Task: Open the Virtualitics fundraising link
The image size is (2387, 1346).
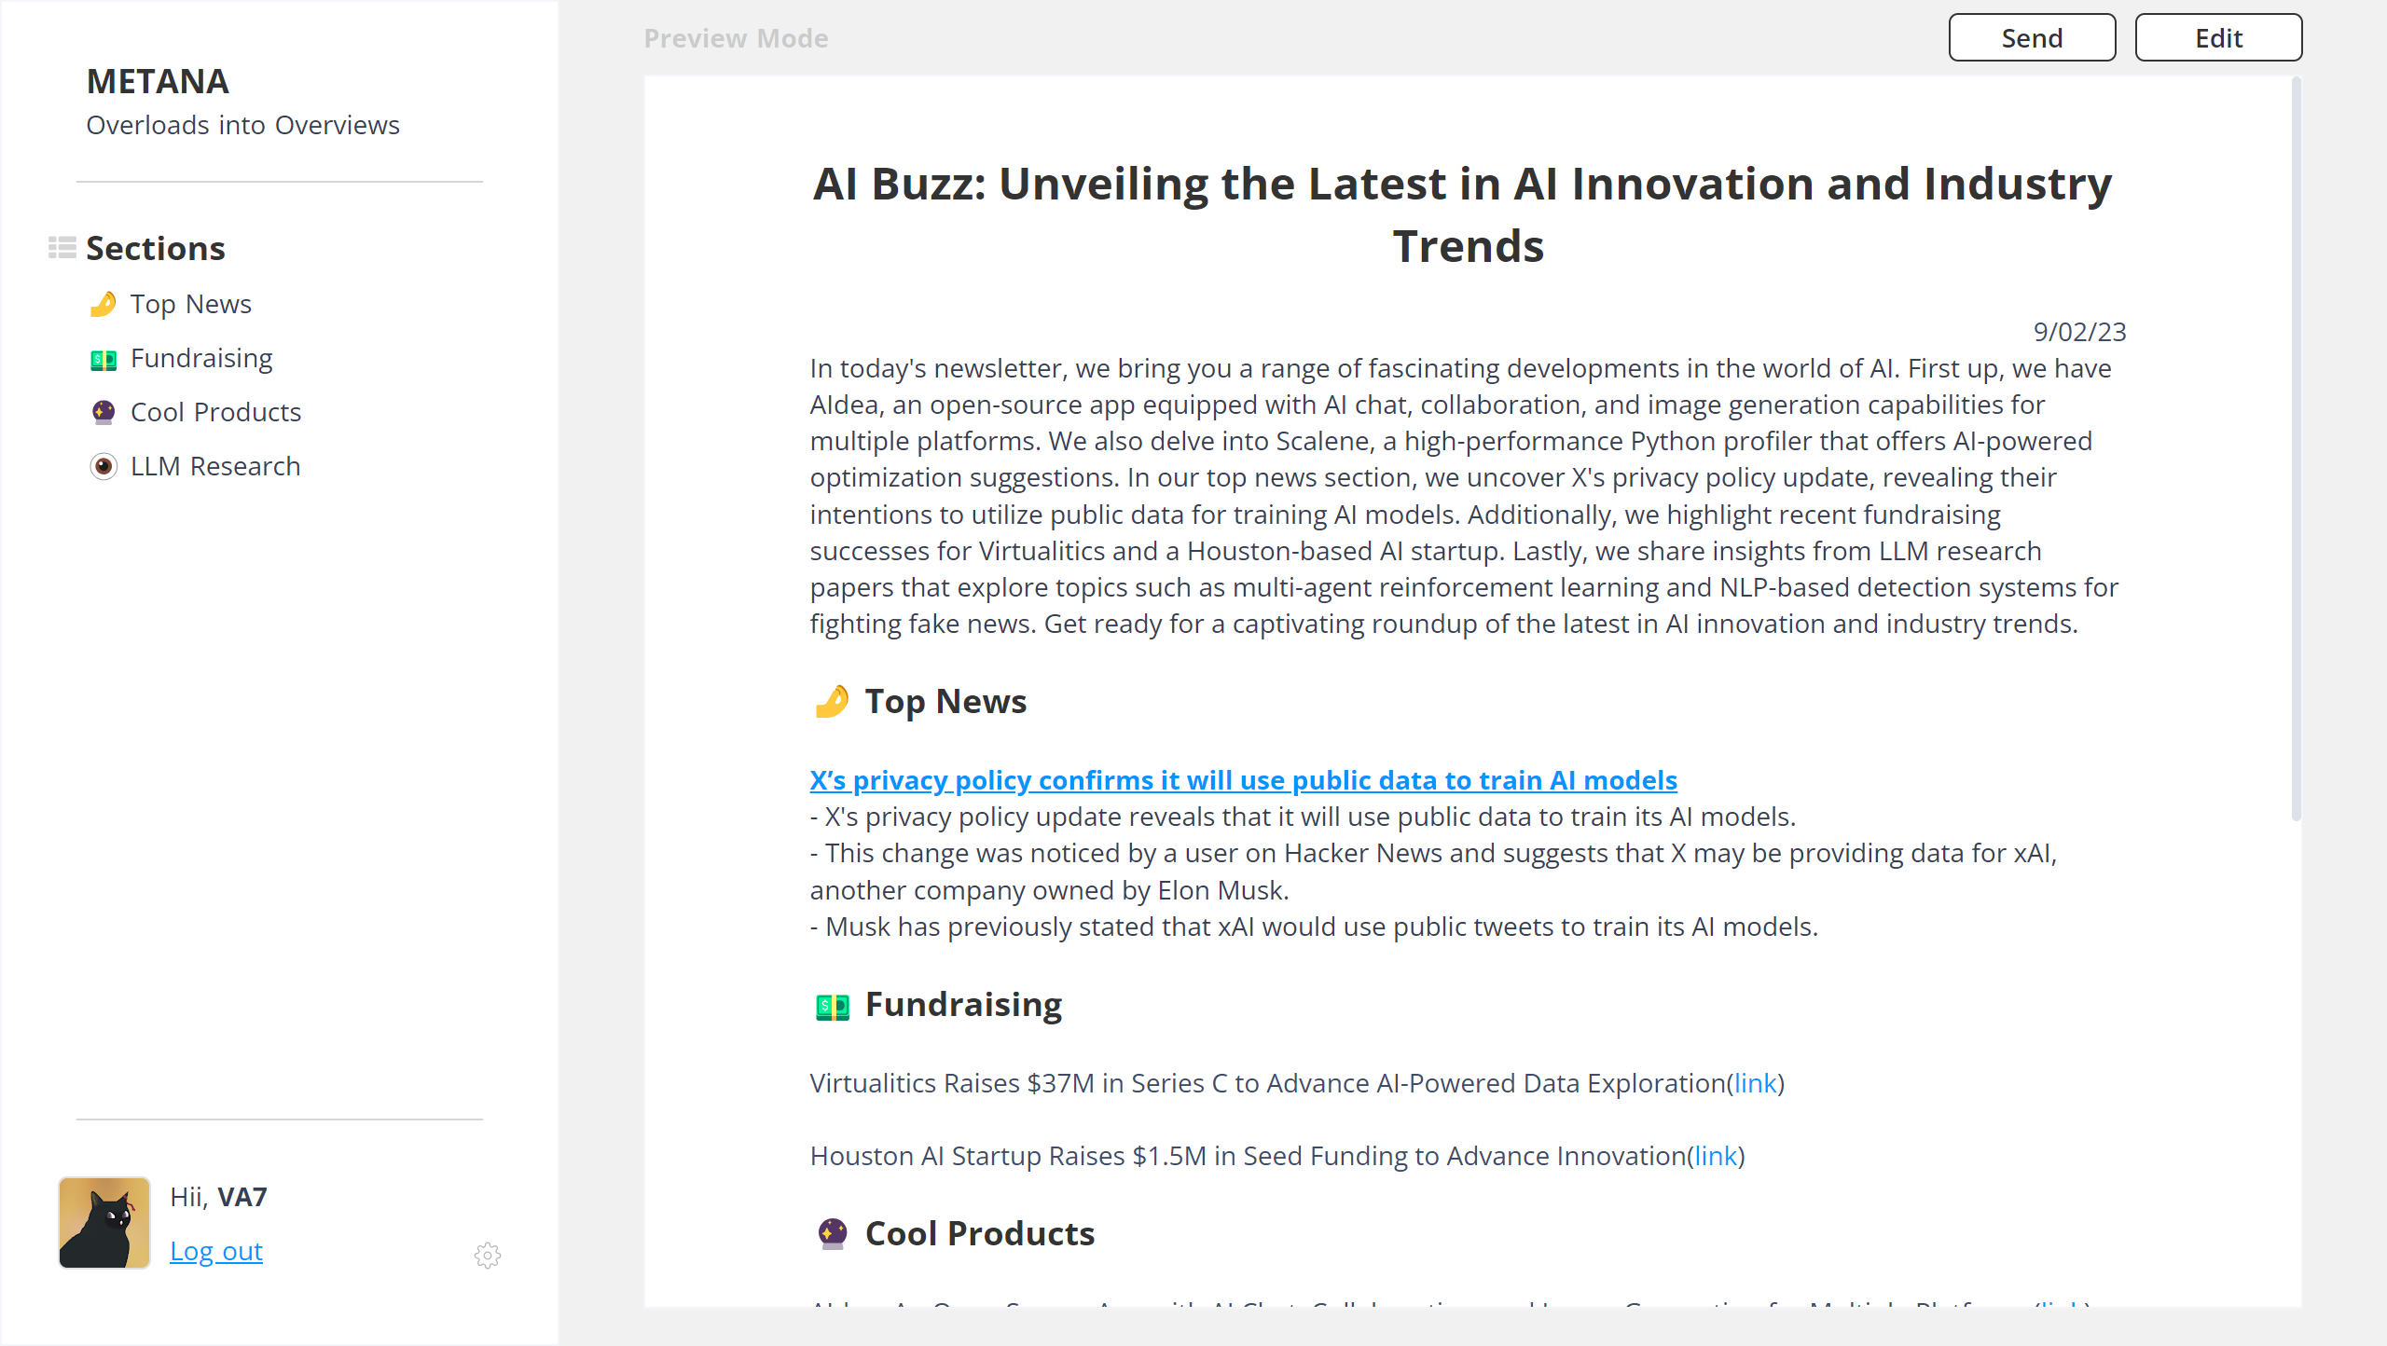Action: click(1755, 1083)
